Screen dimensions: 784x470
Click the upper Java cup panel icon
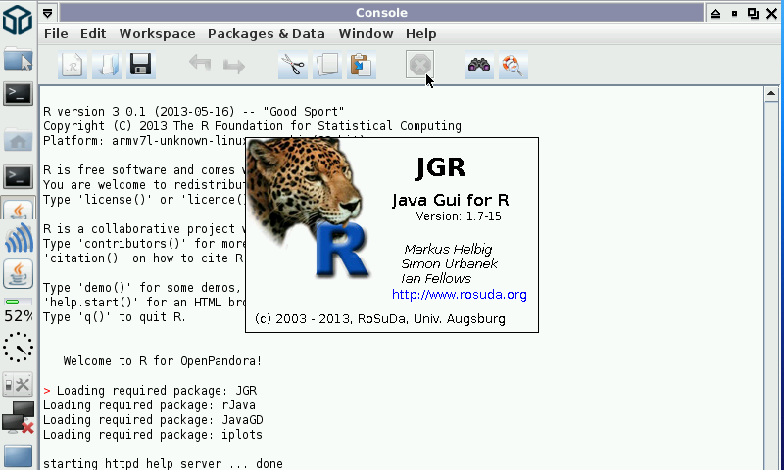tap(19, 208)
